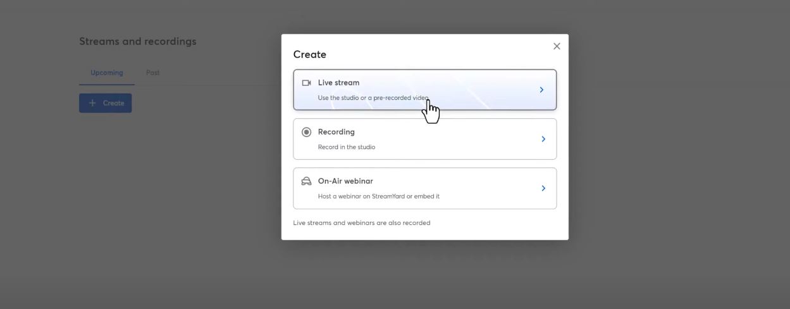Screen dimensions: 790x309
Task: Expand the Live stream option chevron
Action: [541, 90]
